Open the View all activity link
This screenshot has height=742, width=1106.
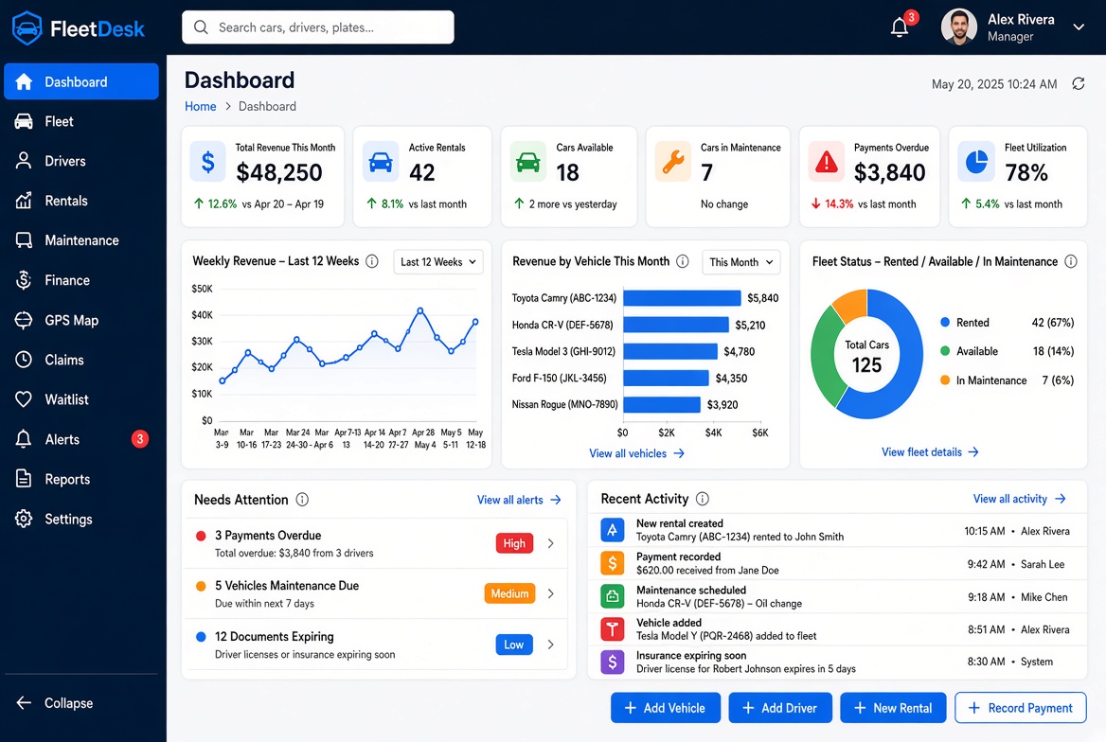(1019, 499)
